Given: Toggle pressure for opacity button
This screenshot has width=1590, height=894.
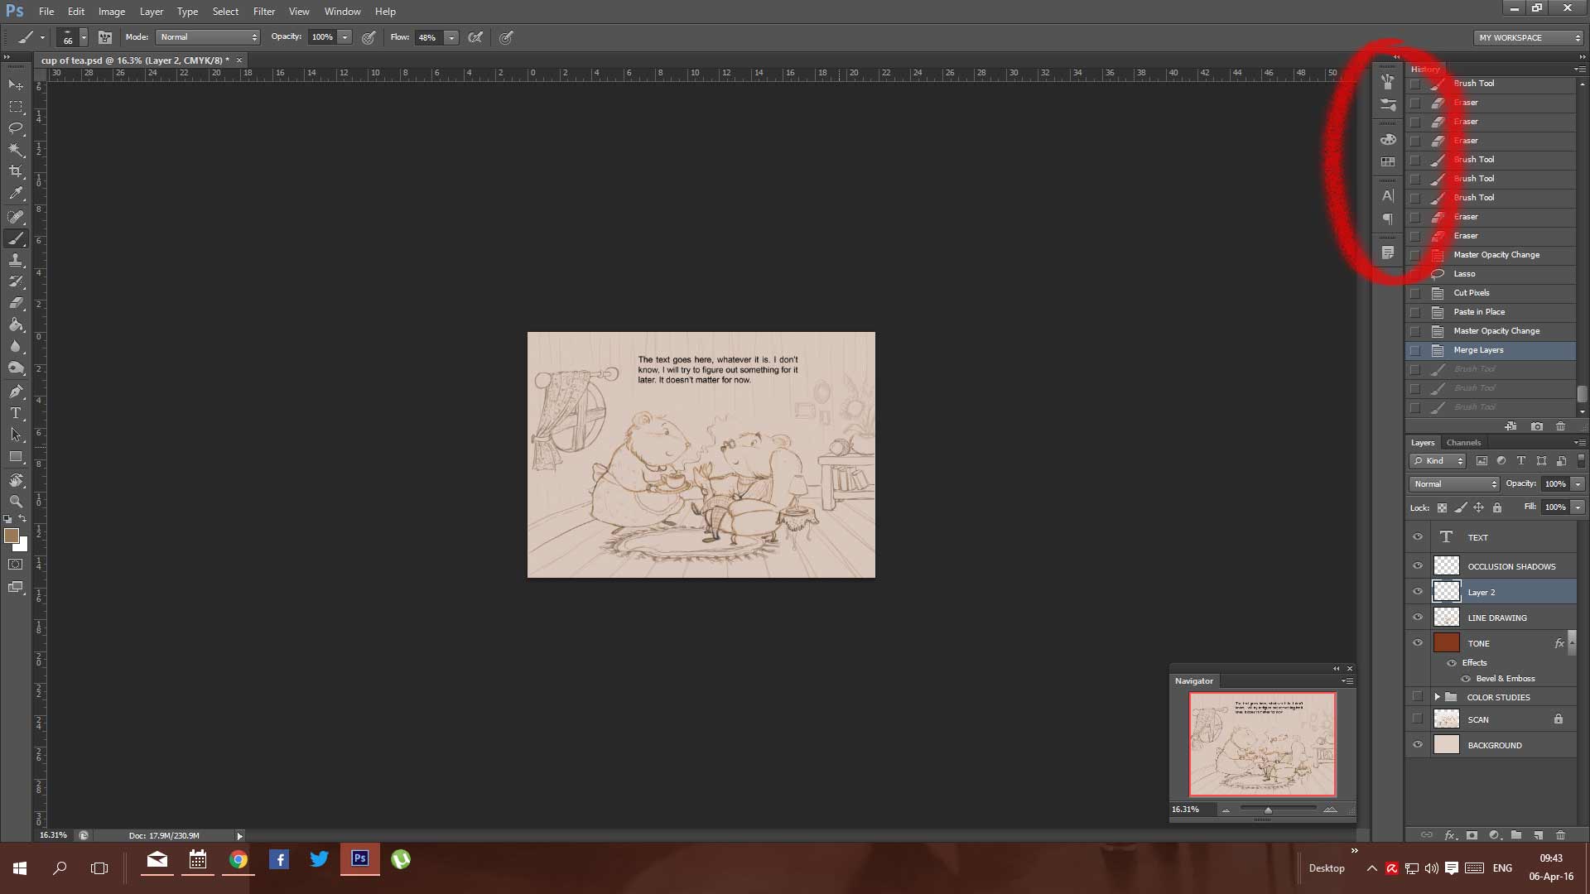Looking at the screenshot, I should click(369, 37).
